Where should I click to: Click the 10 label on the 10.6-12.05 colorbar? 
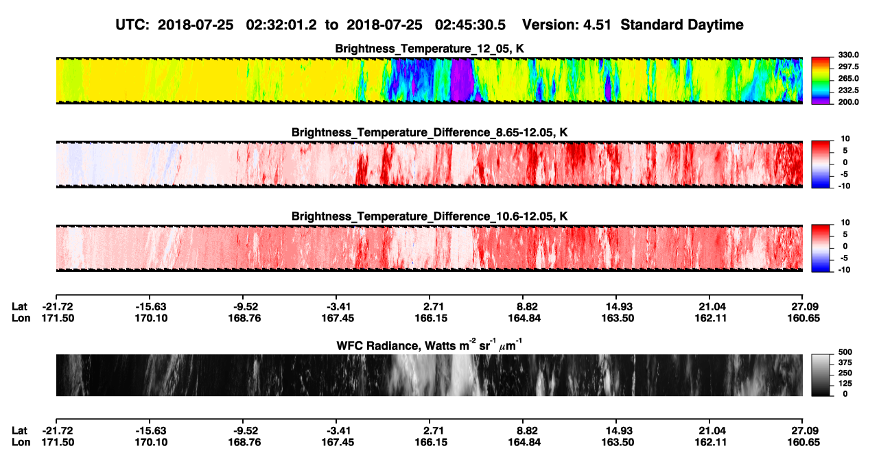coord(844,223)
